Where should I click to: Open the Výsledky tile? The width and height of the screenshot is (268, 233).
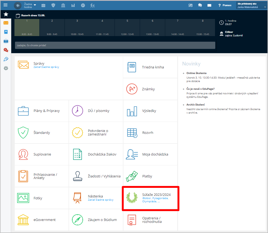[x=150, y=111]
